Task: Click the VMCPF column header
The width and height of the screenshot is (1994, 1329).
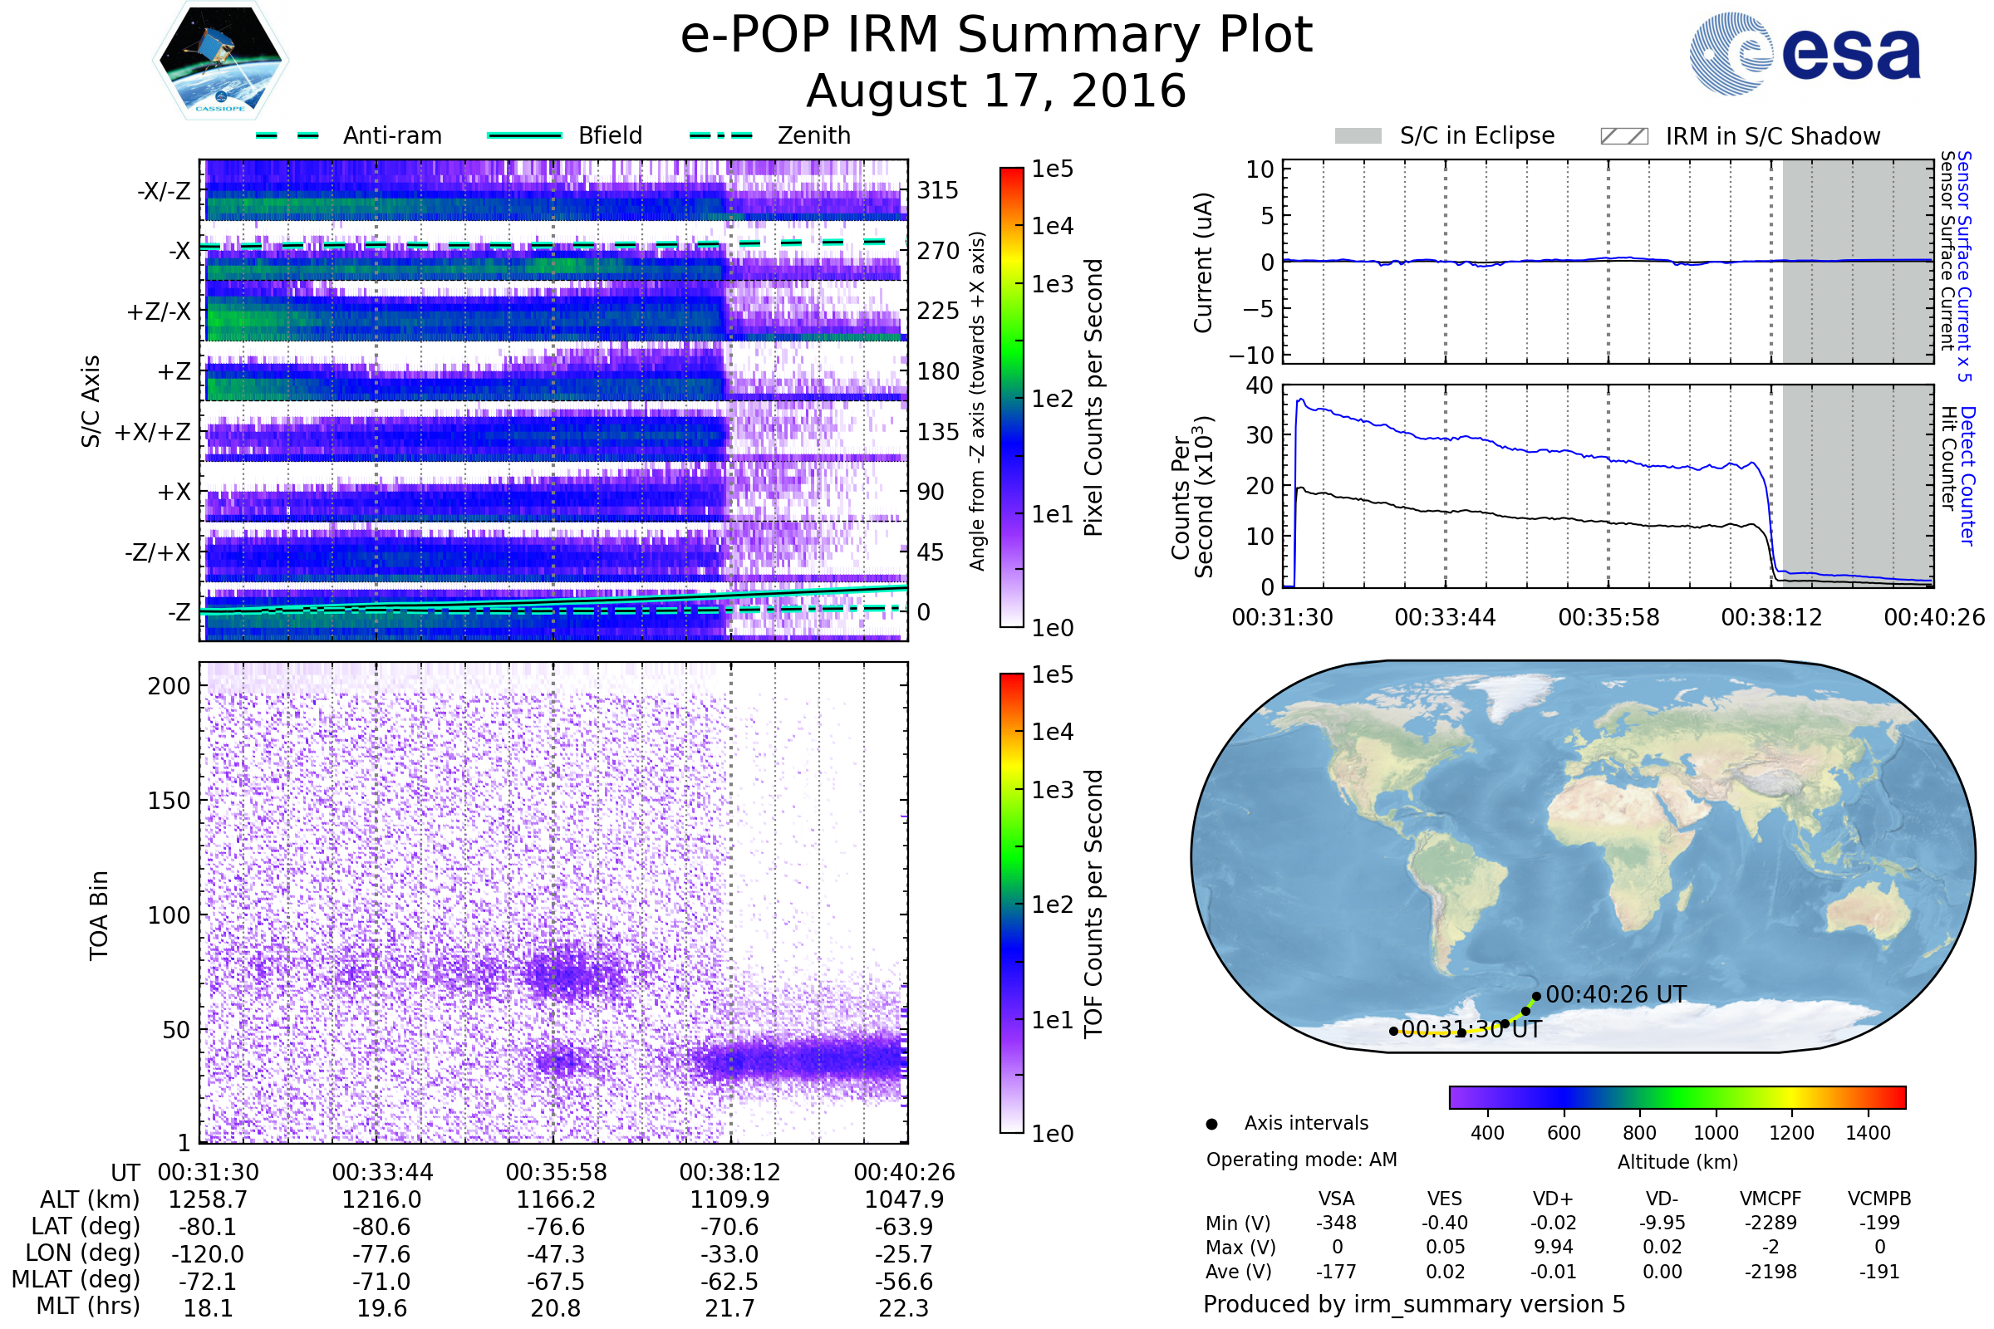Action: pos(1771,1199)
